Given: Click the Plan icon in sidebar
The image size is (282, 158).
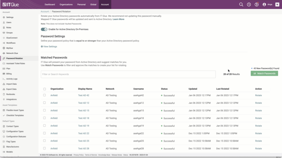Looking at the screenshot, I should pos(4,69).
